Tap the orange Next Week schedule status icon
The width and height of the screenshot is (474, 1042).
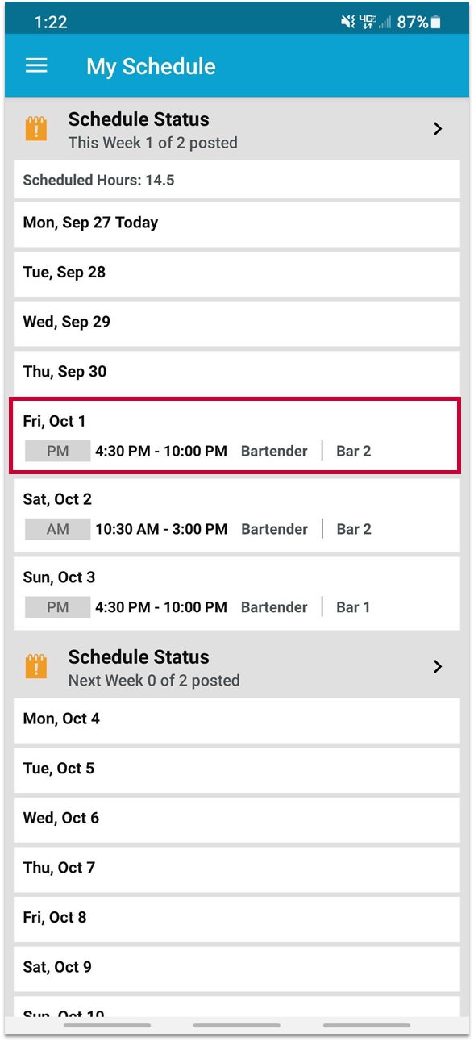click(36, 667)
